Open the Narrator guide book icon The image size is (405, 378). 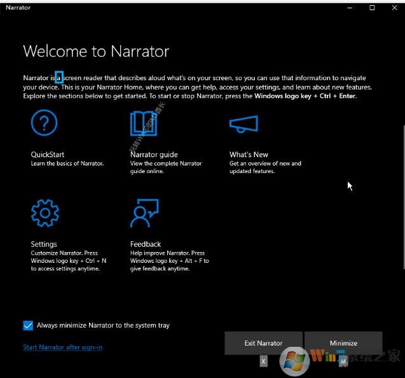[144, 123]
